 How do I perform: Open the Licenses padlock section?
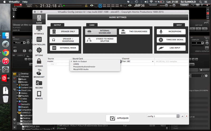tap(39, 62)
